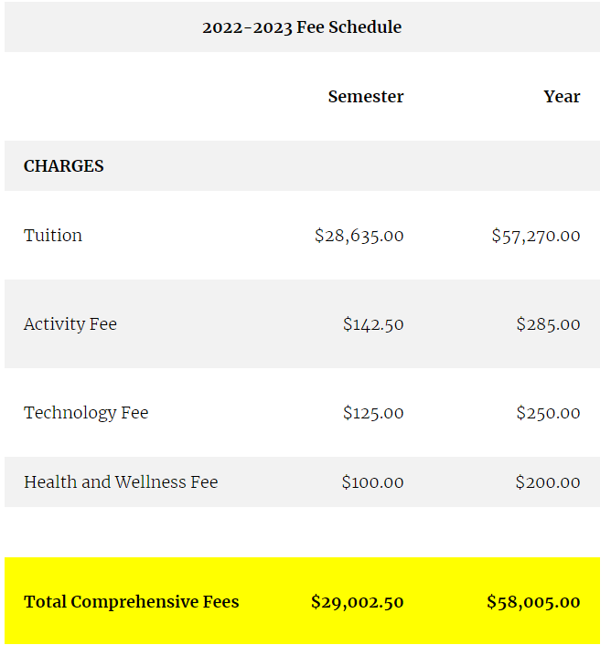Select the Semester column header

coord(366,97)
